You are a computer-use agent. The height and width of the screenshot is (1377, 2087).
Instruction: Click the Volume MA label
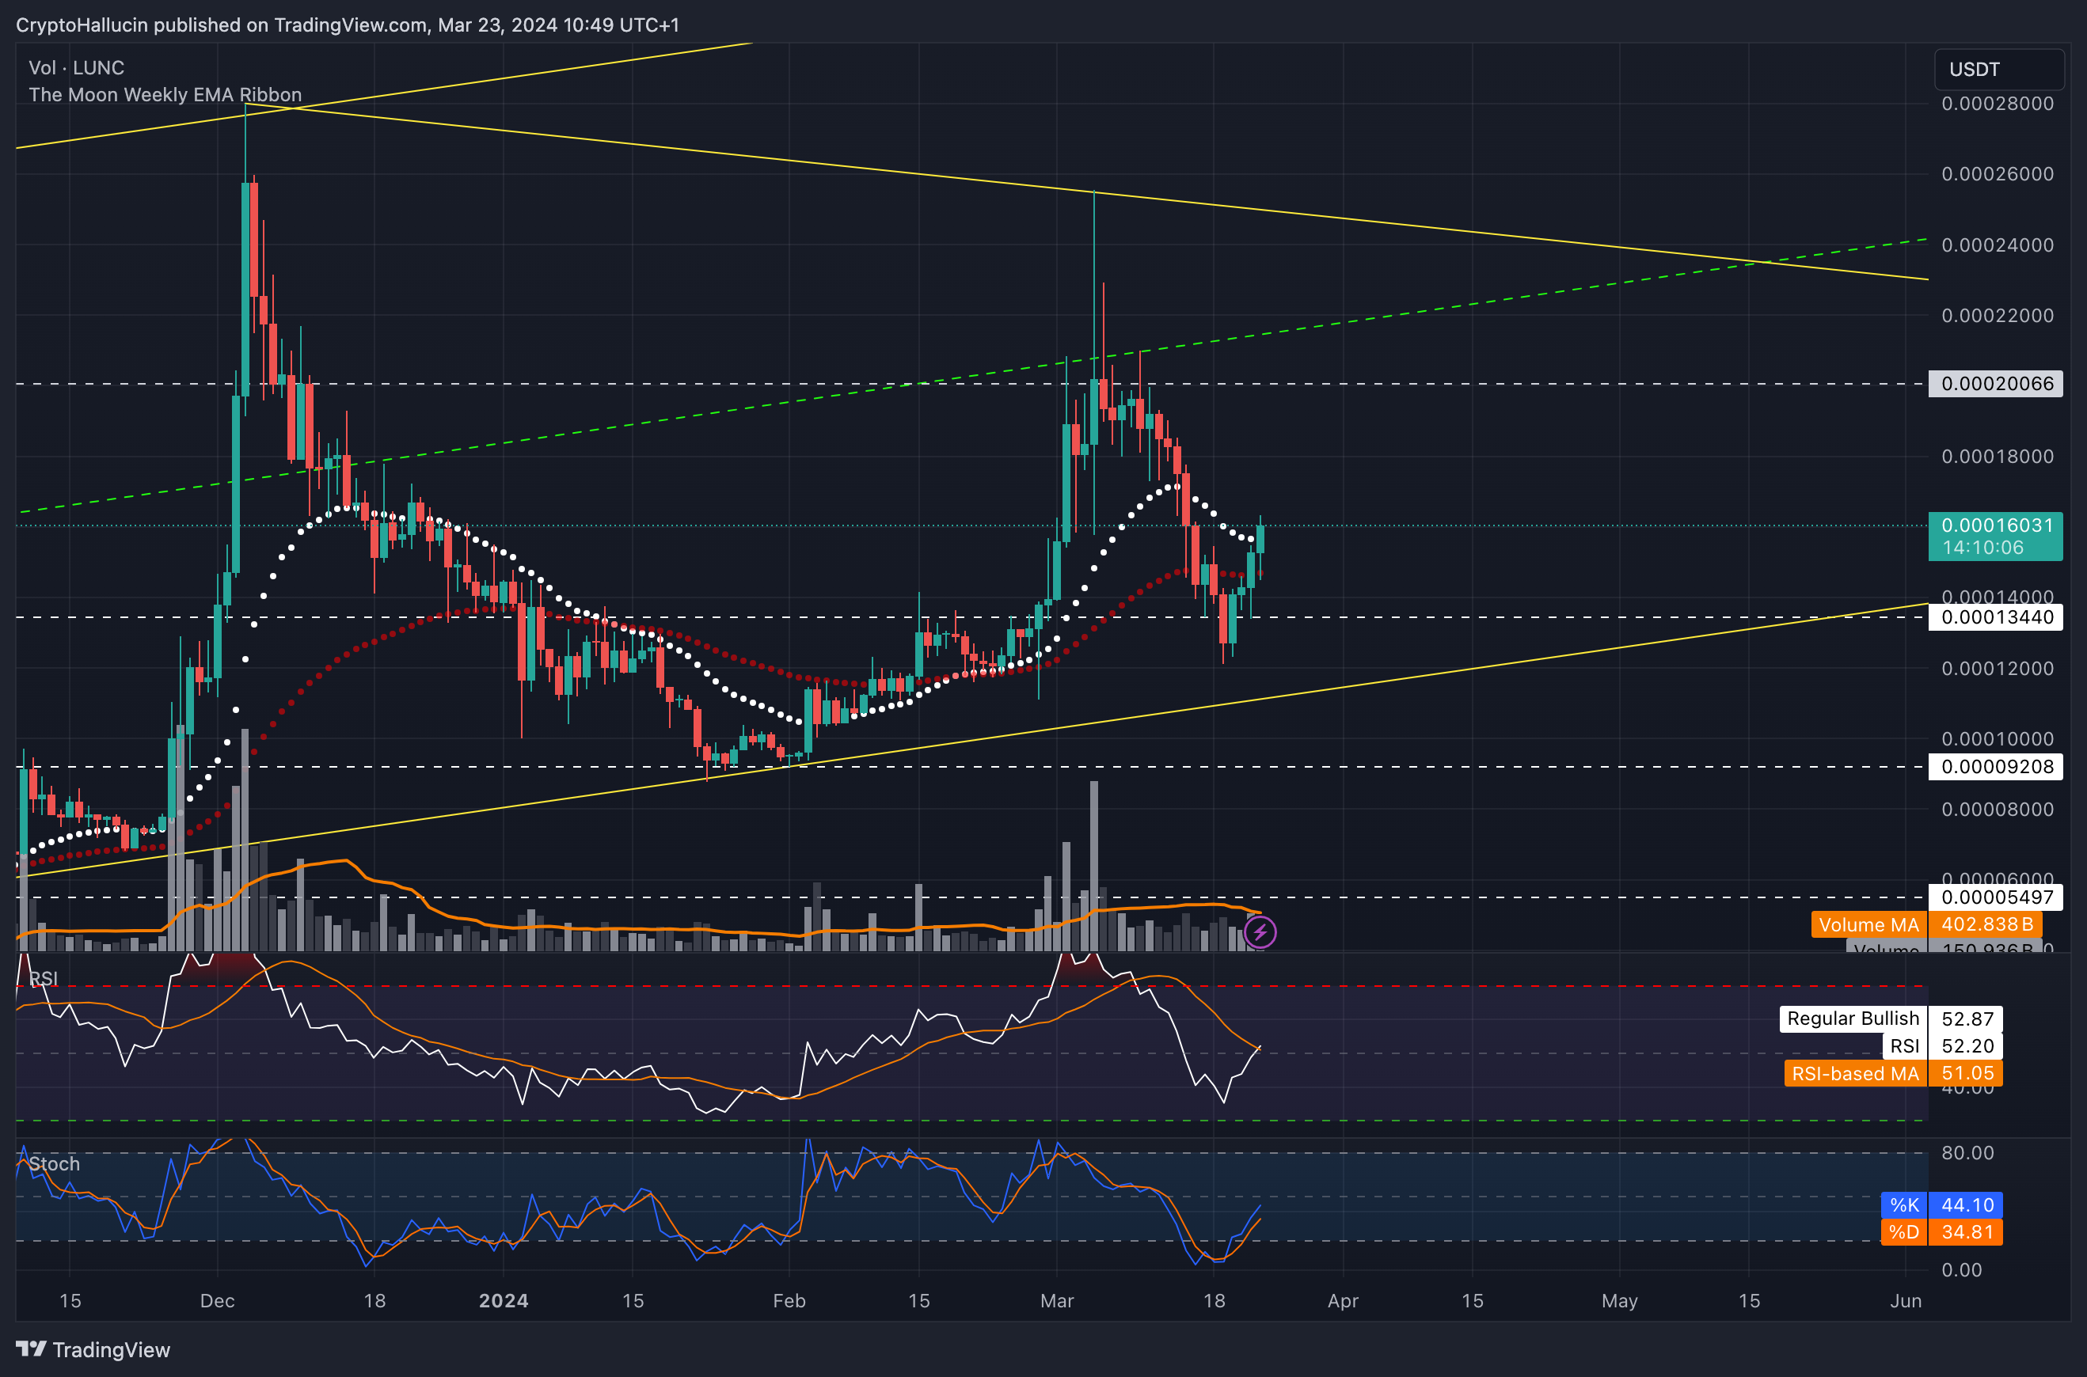tap(1869, 925)
